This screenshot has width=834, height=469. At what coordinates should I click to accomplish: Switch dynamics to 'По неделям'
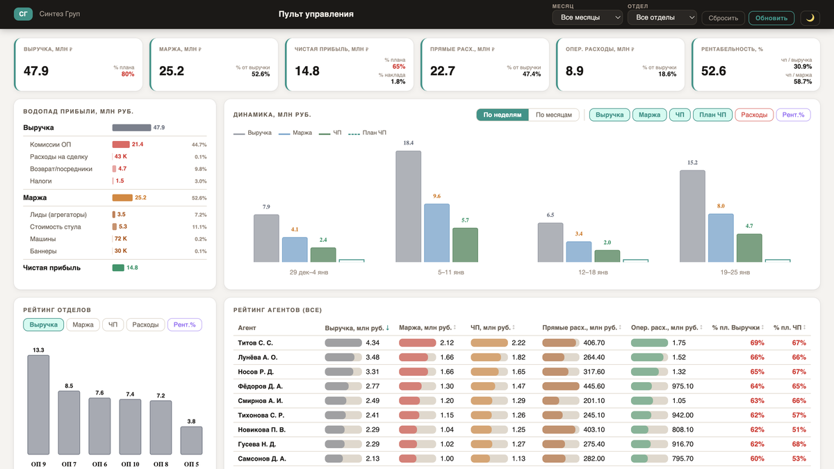pos(502,115)
